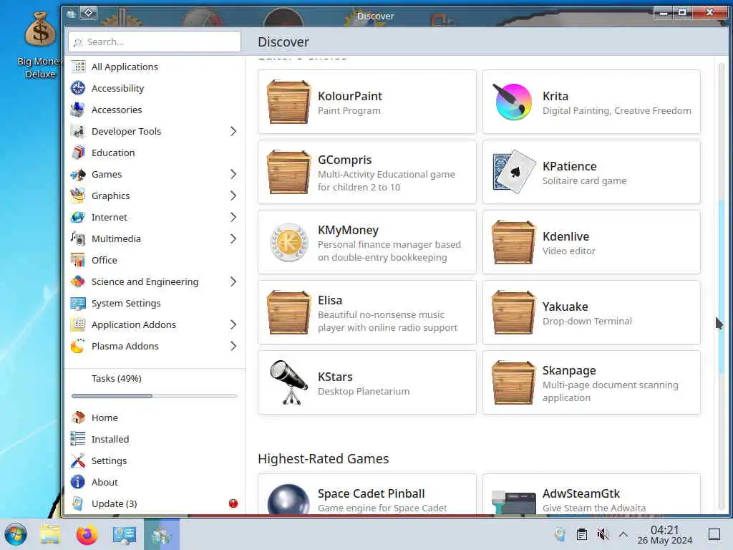
Task: Click the Yakuake crate icon
Action: pyautogui.click(x=513, y=312)
